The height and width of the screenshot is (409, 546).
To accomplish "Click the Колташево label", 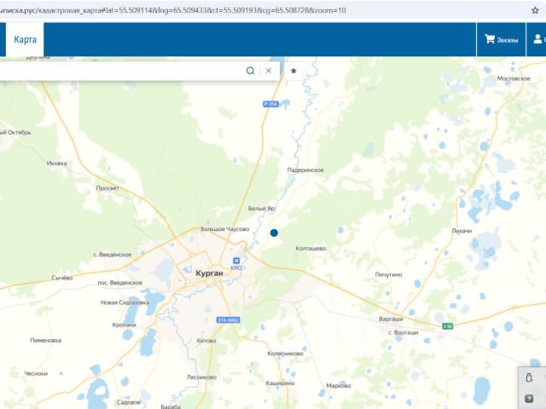I will (311, 248).
